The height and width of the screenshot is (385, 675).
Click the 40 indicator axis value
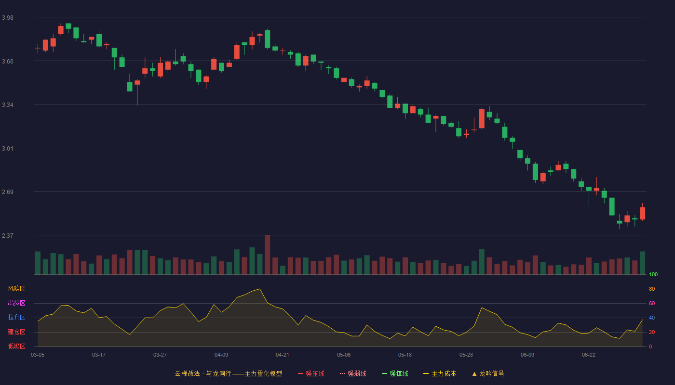click(652, 318)
